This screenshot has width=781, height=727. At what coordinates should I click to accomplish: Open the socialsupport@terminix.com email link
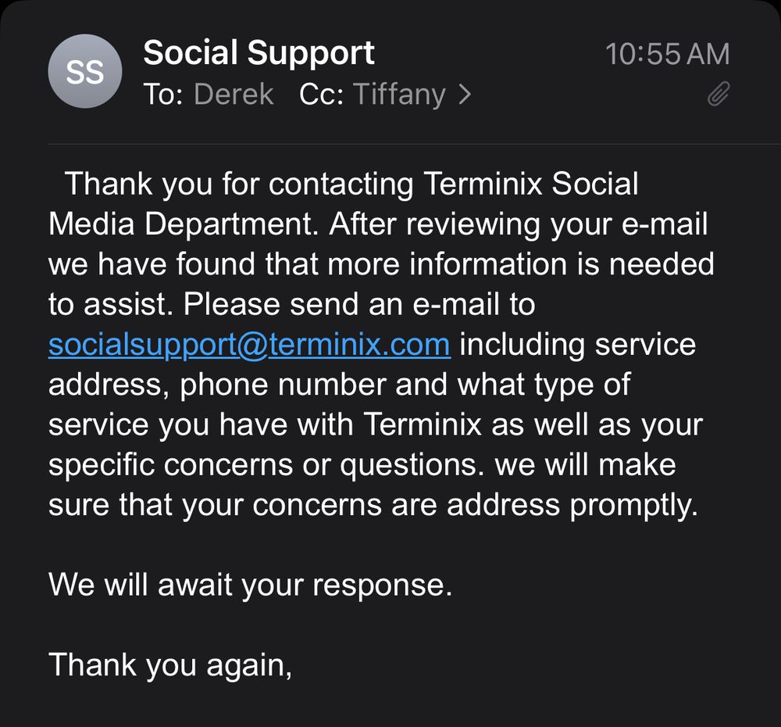point(249,345)
